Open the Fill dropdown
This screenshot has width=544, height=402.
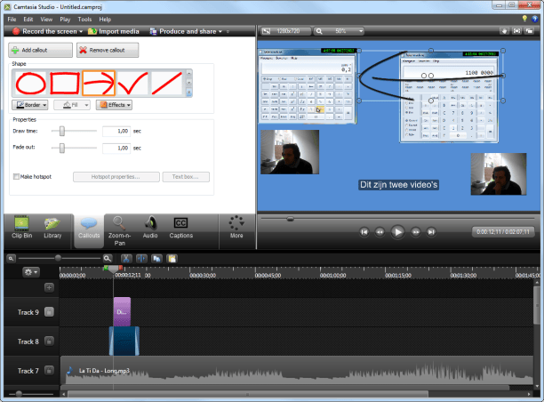coord(72,105)
